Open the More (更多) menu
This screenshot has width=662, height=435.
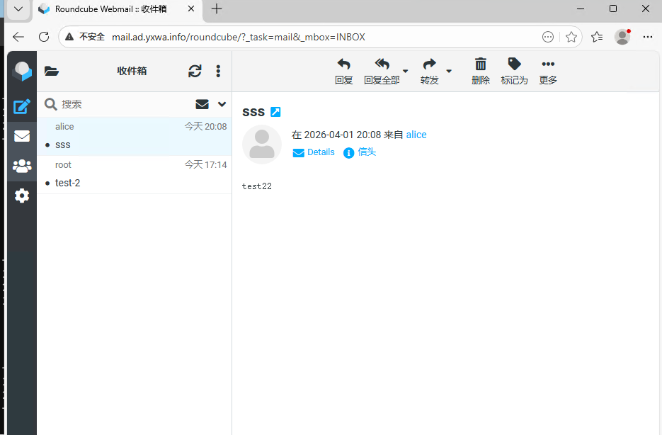click(548, 71)
